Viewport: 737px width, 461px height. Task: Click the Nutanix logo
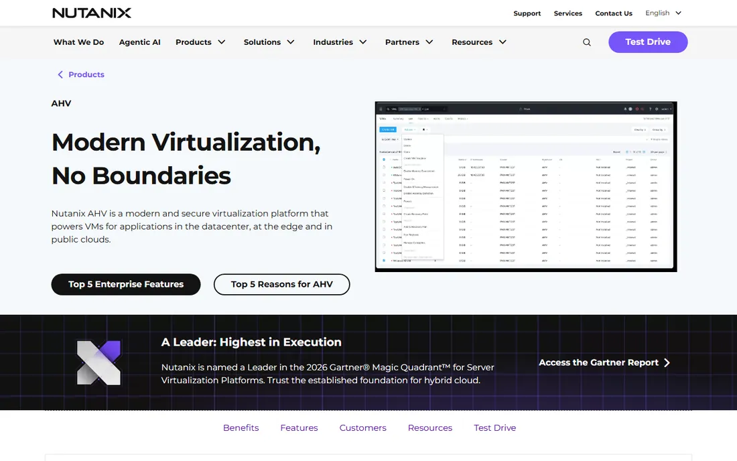92,13
